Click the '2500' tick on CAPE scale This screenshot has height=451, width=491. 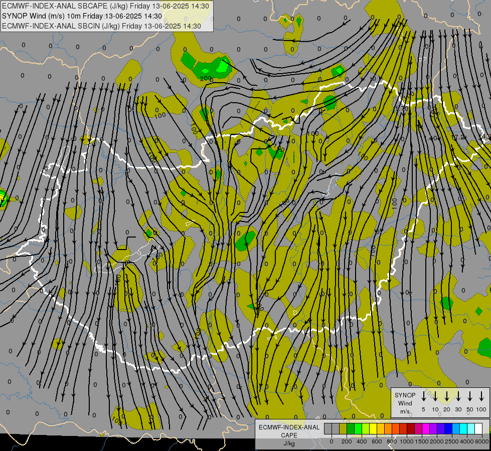pyautogui.click(x=452, y=441)
